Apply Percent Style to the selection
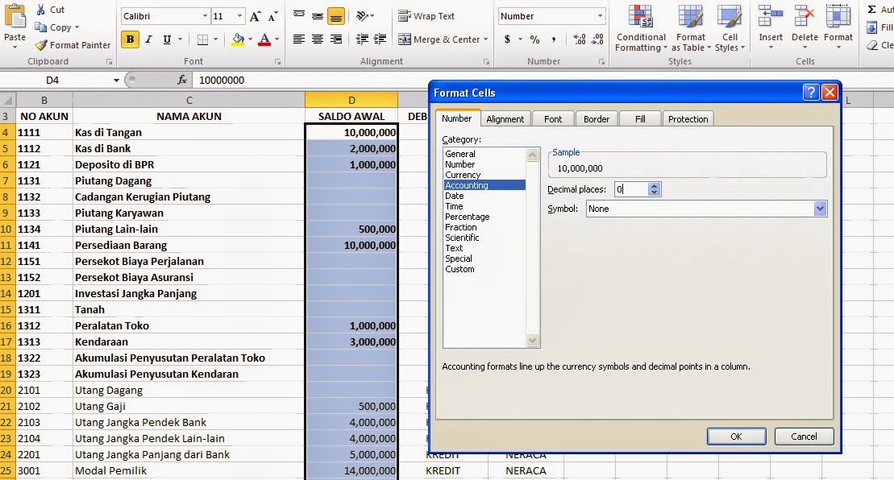The image size is (894, 480). (535, 39)
